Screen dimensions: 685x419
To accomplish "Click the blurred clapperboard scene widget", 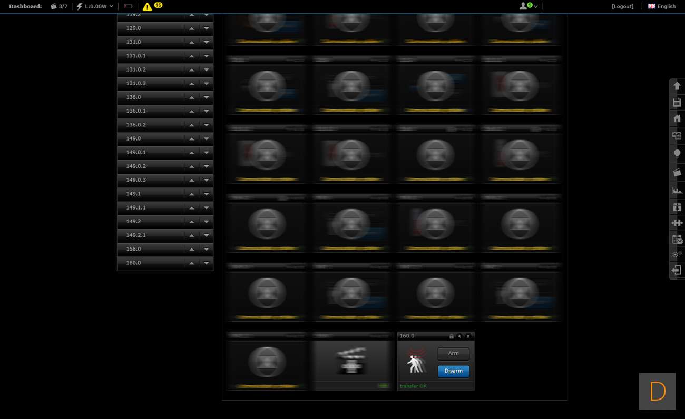I will pos(351,361).
